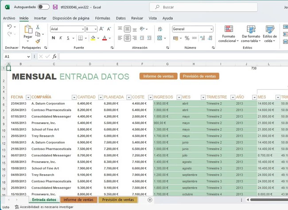Click the undo arrow icon
This screenshot has width=288, height=210.
coord(10,27)
